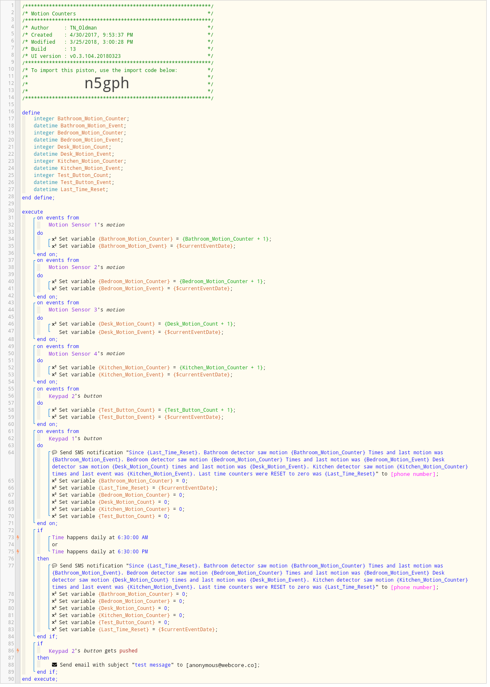Click line number 16 in the gutter
The height and width of the screenshot is (687, 490).
coord(11,112)
